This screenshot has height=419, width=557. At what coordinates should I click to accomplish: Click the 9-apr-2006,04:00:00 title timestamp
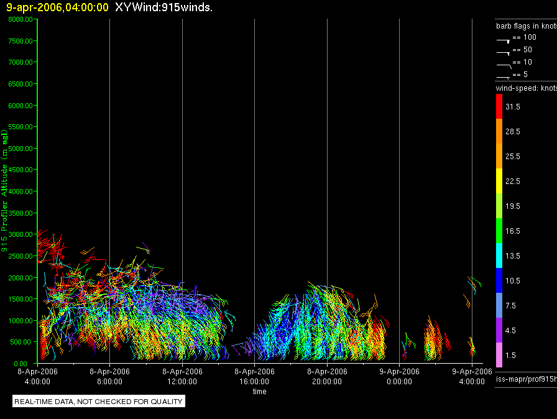tap(57, 7)
